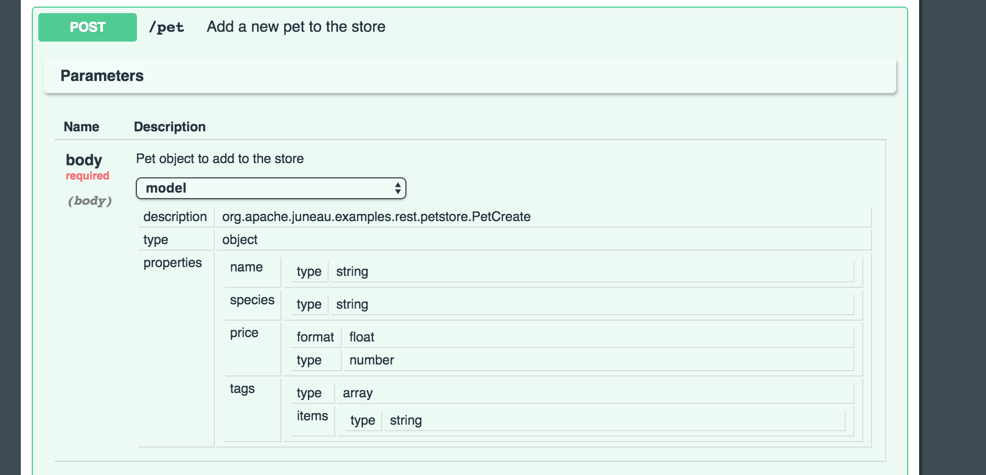Click the array type value for tags
986x475 pixels.
[x=358, y=393]
